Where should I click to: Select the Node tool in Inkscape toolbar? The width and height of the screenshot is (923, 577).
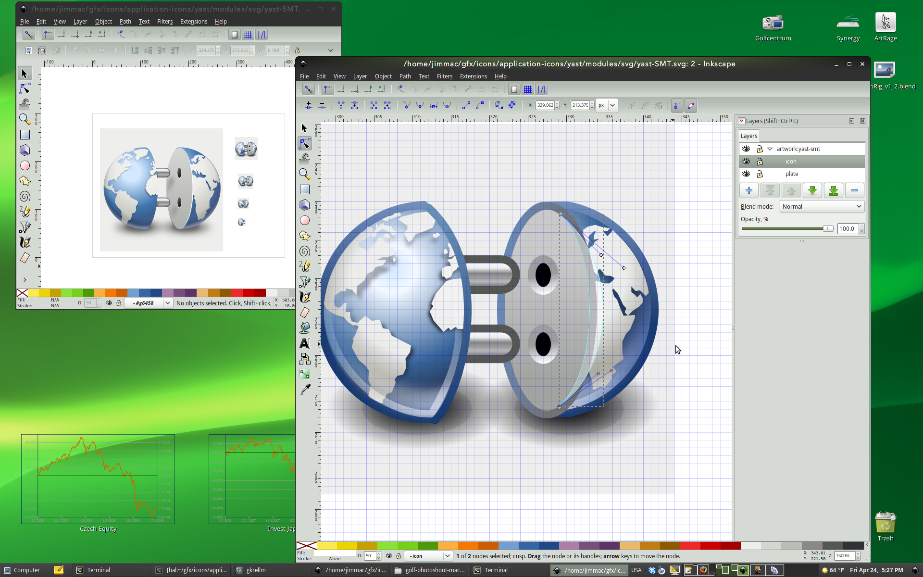coord(305,141)
